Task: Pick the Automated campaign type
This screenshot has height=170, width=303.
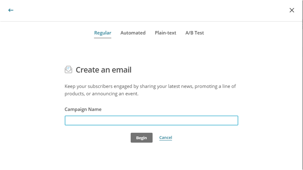Action: (133, 33)
